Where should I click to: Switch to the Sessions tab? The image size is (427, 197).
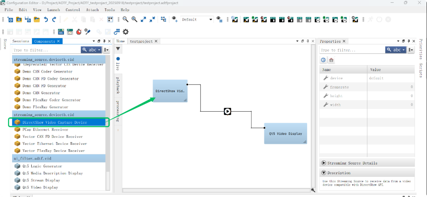point(21,41)
